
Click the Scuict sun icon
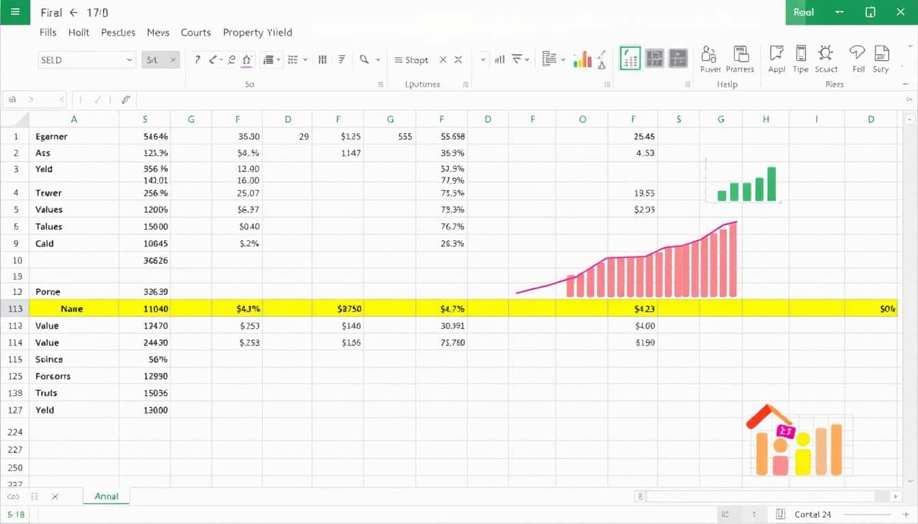click(x=826, y=54)
